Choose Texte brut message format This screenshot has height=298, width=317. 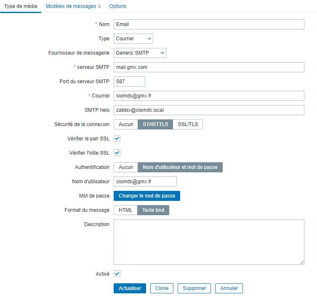tap(153, 210)
